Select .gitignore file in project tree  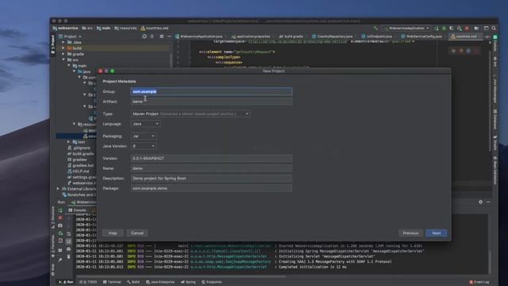click(79, 148)
